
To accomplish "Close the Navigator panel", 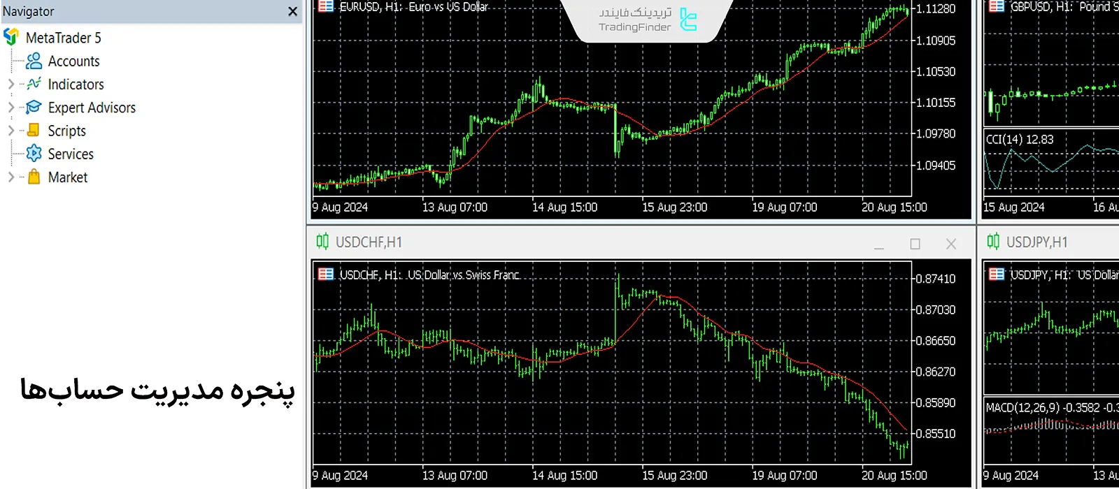I will tap(292, 11).
